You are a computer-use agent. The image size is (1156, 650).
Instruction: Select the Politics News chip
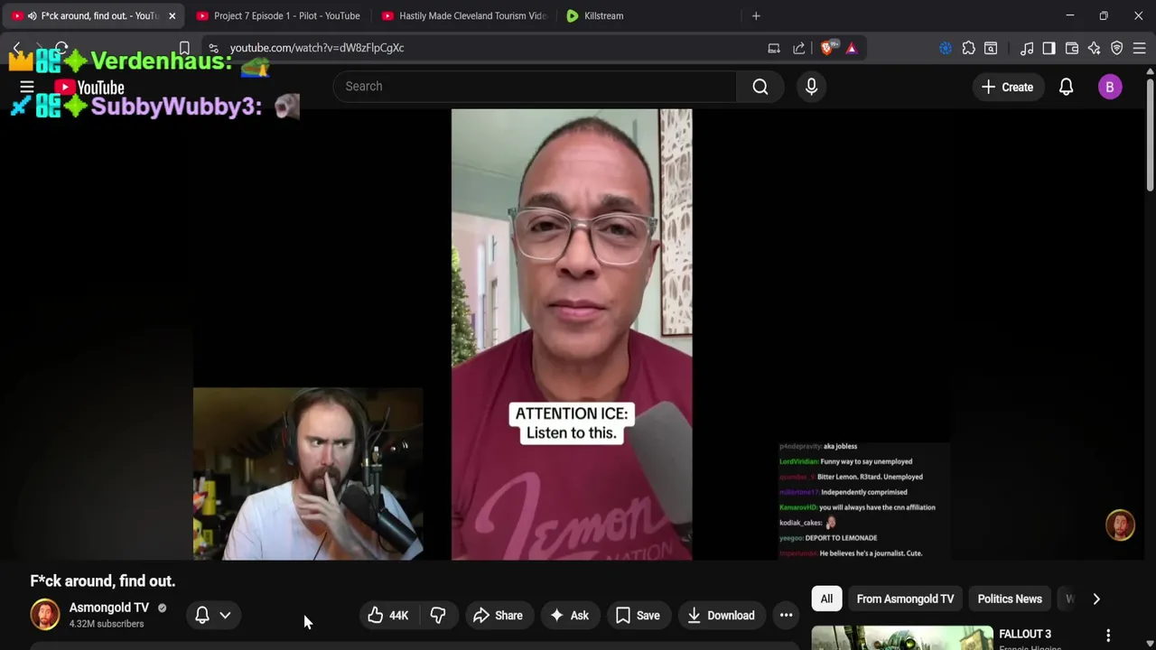[1010, 599]
